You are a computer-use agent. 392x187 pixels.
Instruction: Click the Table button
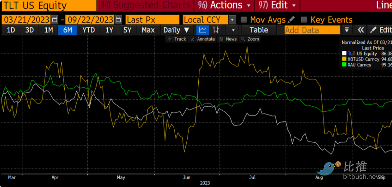(x=259, y=30)
